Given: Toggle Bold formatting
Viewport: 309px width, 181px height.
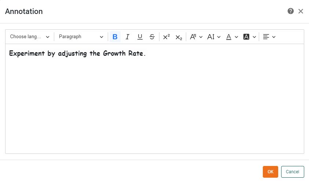Looking at the screenshot, I should coord(115,37).
